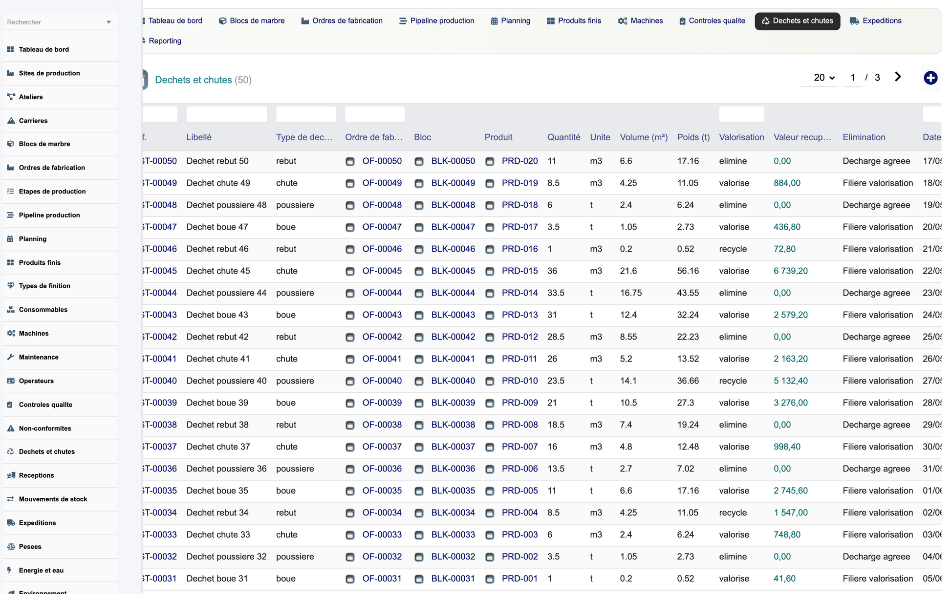Click the Etapes de production list icon
The width and height of the screenshot is (951, 594).
(10, 191)
